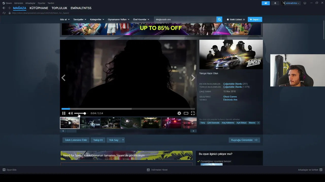
Task: Open the Arkadaşlar menu
Action: (x=30, y=3)
